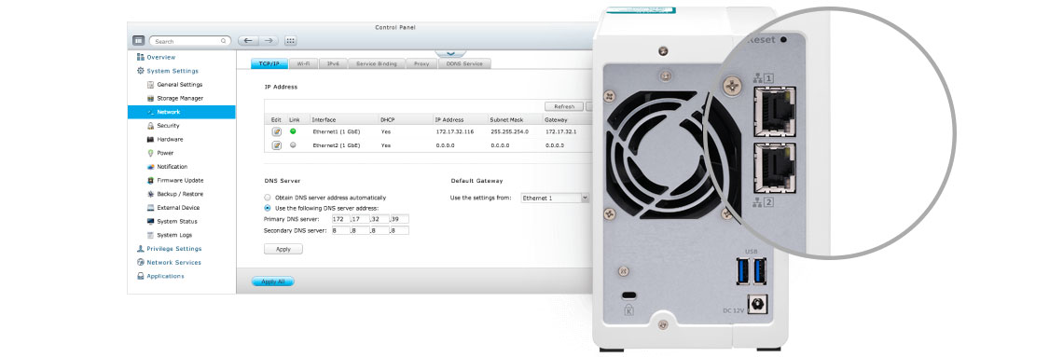Edit the Ethernet1 interface via its edit icon

[x=277, y=131]
